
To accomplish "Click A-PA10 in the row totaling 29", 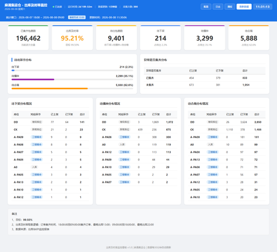I will [x=107, y=167].
